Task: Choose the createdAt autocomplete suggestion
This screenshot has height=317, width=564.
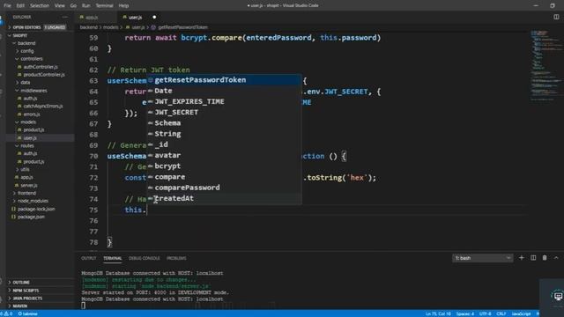Action: [x=224, y=199]
